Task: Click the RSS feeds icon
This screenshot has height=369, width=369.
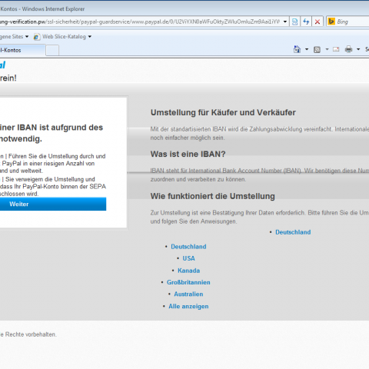Action: click(x=317, y=49)
